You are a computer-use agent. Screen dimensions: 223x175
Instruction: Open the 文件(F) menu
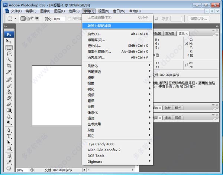16,11
